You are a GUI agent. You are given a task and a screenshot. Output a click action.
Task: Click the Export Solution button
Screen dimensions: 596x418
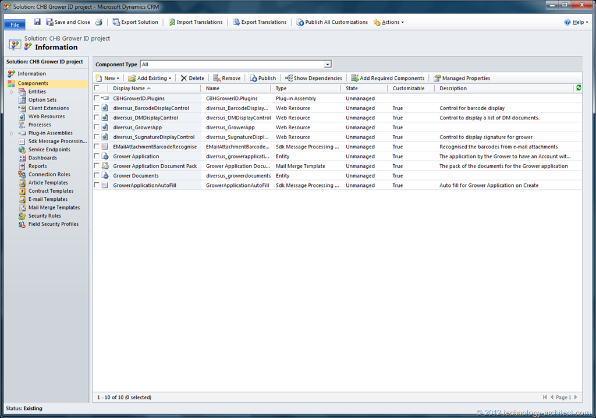pos(135,22)
